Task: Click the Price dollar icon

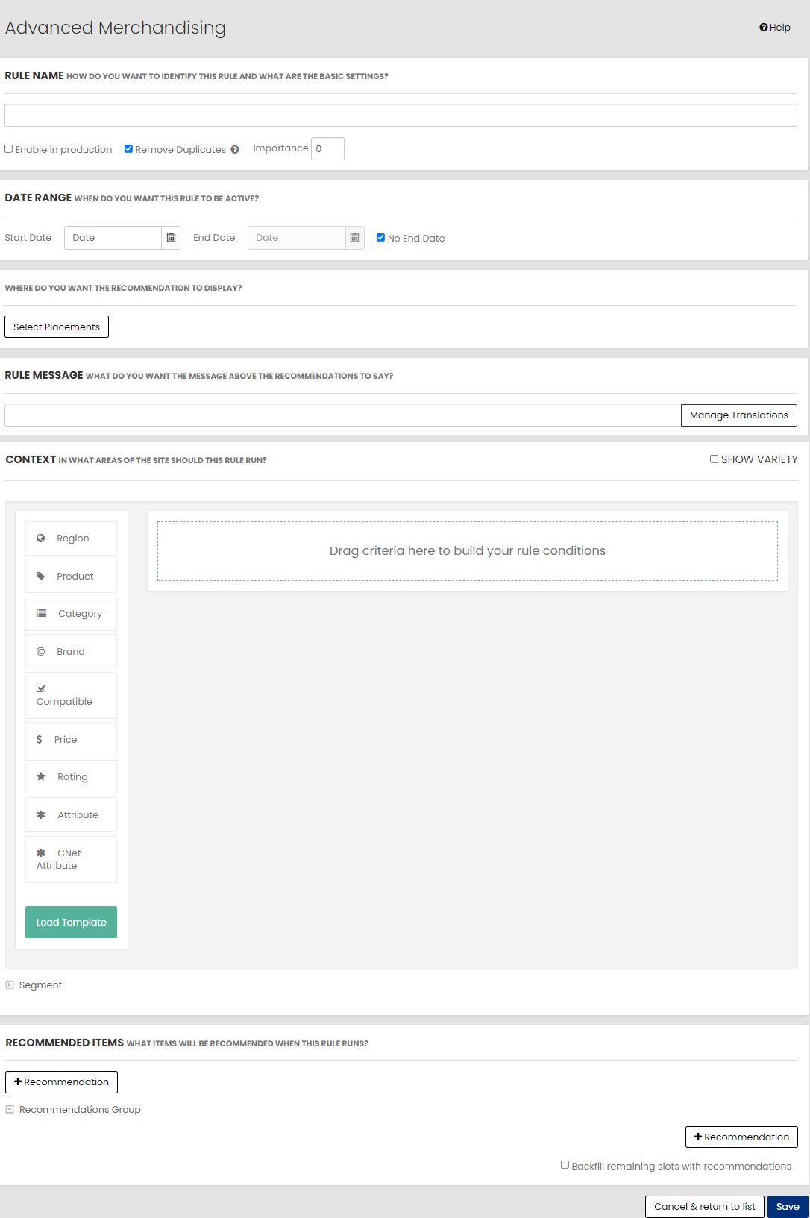Action: point(40,739)
